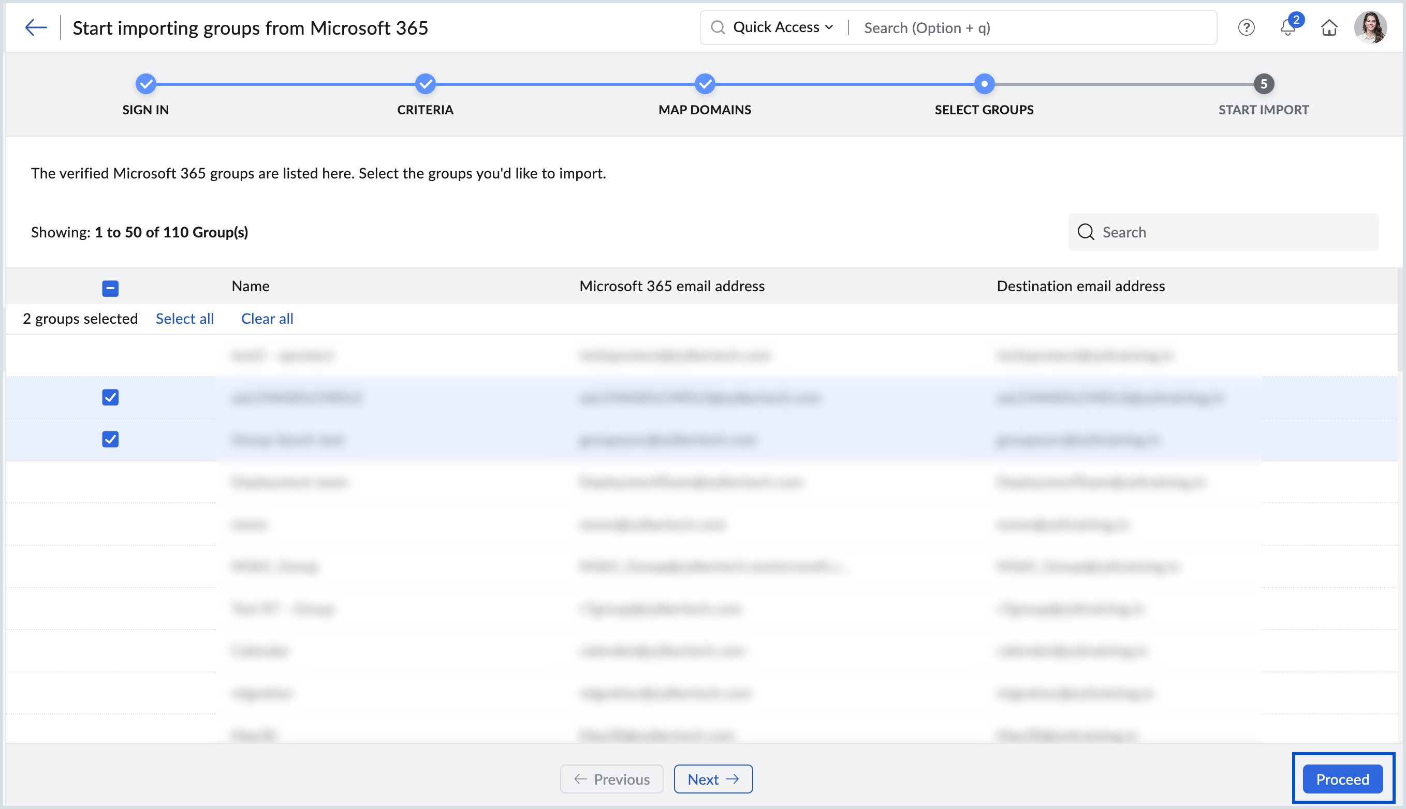Uncheck the second selected group's checkbox
The width and height of the screenshot is (1406, 809).
pyautogui.click(x=110, y=440)
